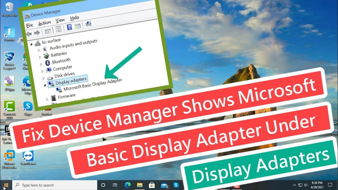Open the File menu in Device Manager
The height and width of the screenshot is (190, 338).
pos(30,25)
